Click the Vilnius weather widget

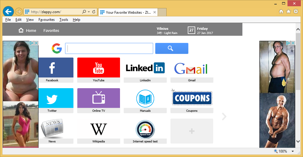[167, 31]
